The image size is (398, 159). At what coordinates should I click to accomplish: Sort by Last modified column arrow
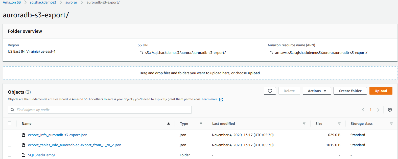point(304,124)
